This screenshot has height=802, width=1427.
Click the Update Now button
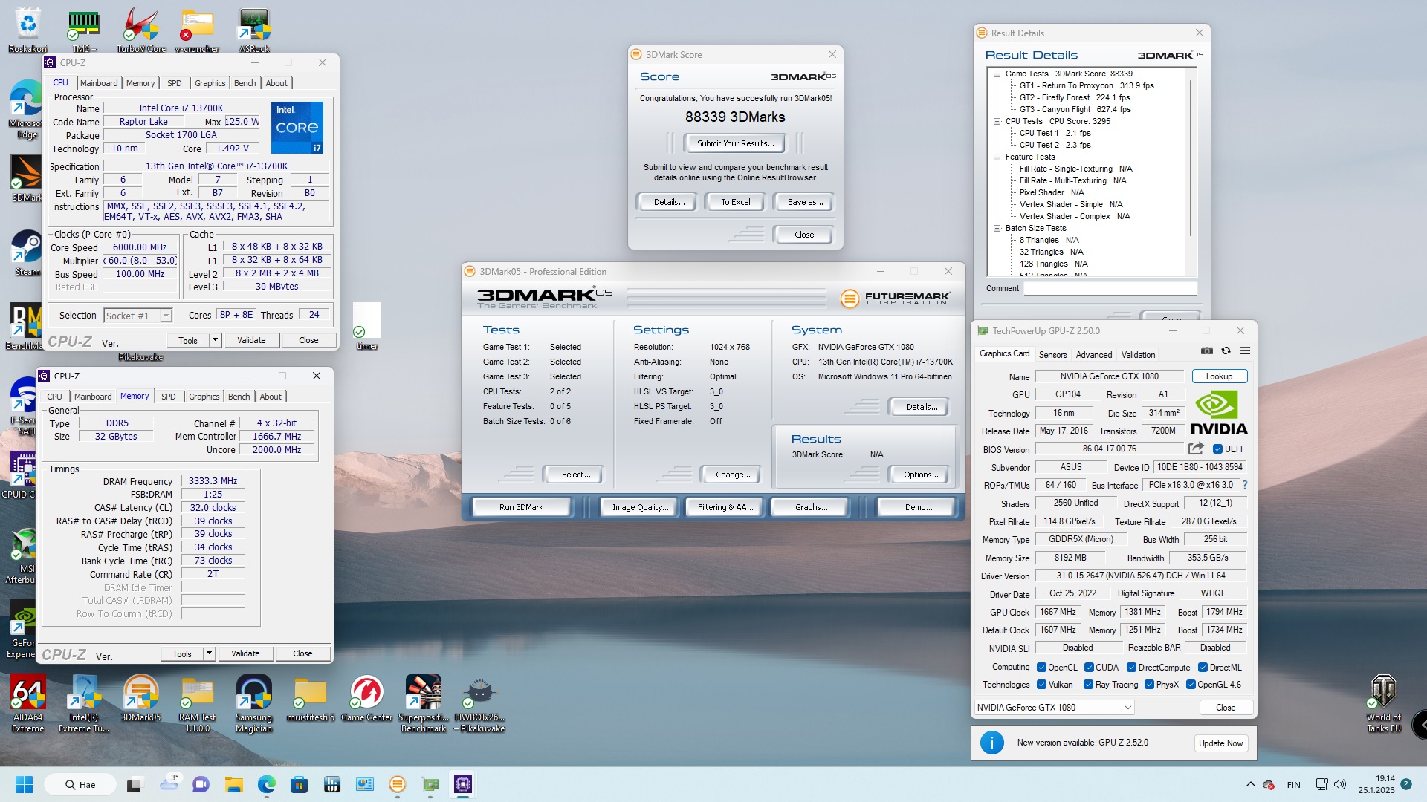(x=1220, y=743)
